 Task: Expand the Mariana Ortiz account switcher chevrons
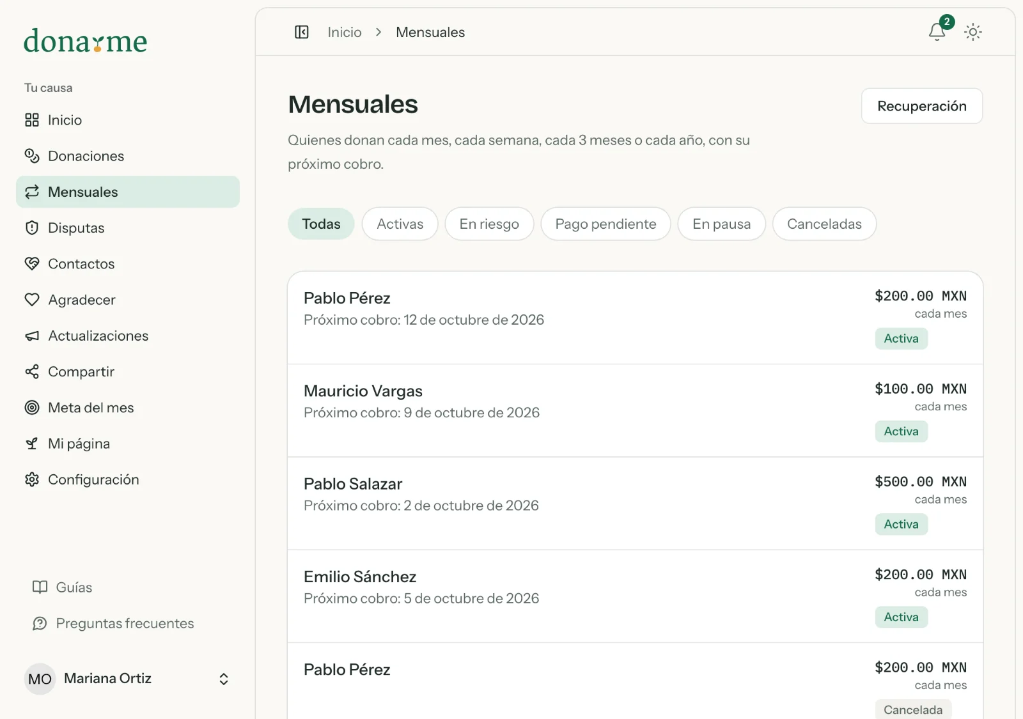[224, 679]
